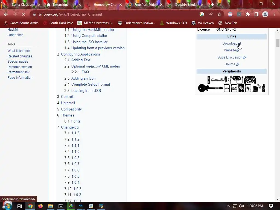
Task: Bookmark this page with the star icon
Action: point(219,14)
